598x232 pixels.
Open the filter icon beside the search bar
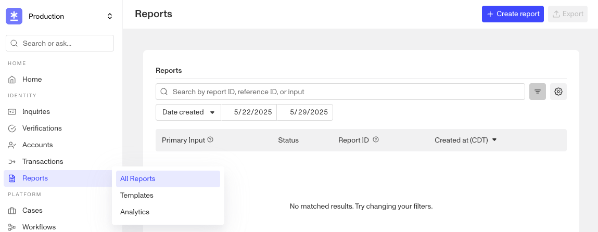[x=537, y=92]
